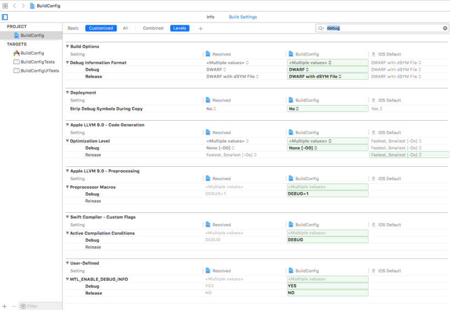Show Customized build settings
Viewport: 450px width, 310px height.
101,28
